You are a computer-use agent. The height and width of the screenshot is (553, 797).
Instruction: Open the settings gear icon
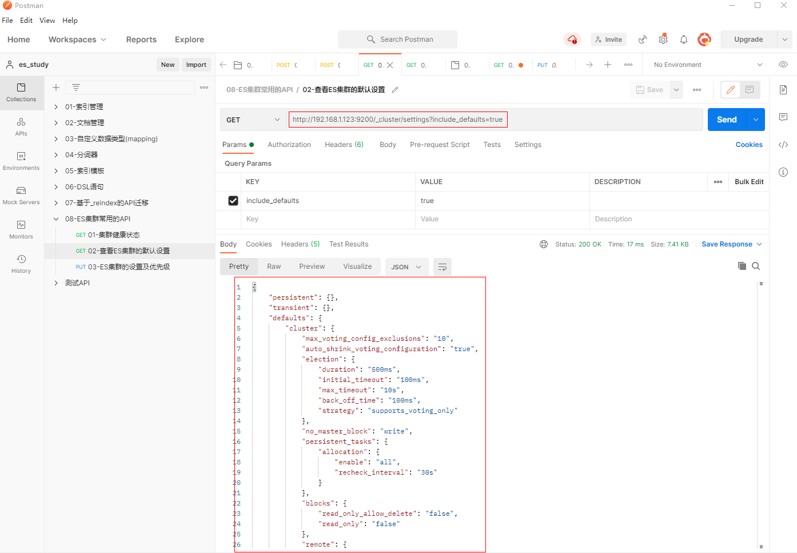coord(663,39)
